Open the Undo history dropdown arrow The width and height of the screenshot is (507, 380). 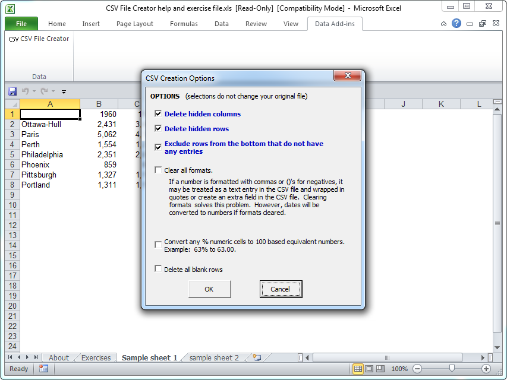(x=34, y=91)
